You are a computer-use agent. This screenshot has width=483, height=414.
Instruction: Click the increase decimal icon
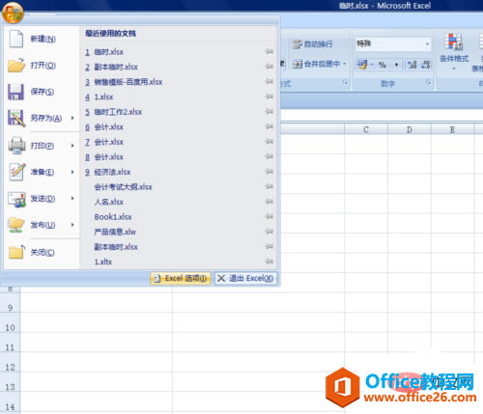tap(412, 65)
